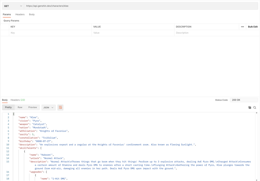Click the three-dot column options icon
Viewport: 260px width, 181px height.
pyautogui.click(x=243, y=27)
